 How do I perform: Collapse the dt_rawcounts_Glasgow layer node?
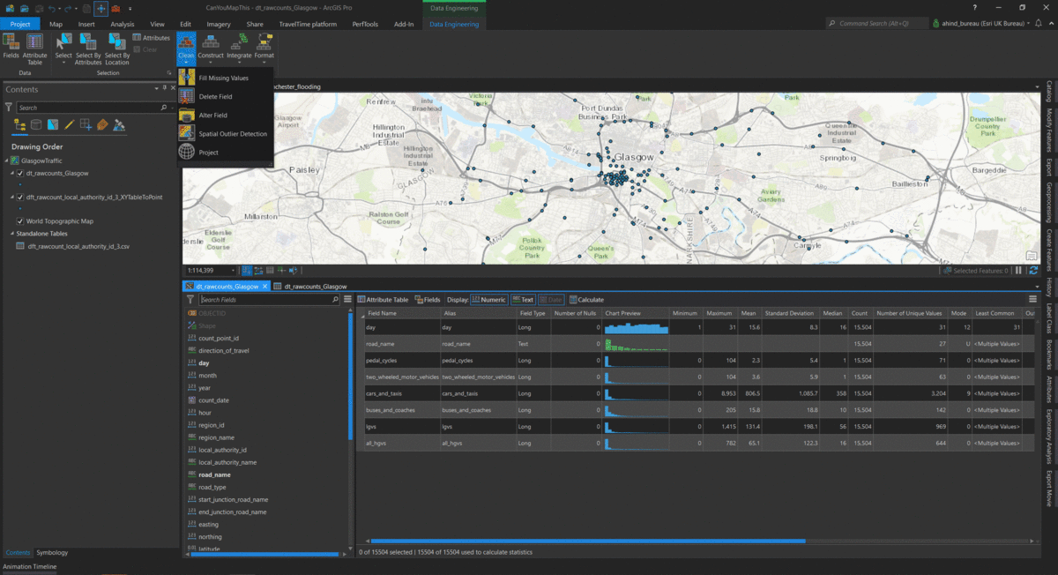coord(12,173)
